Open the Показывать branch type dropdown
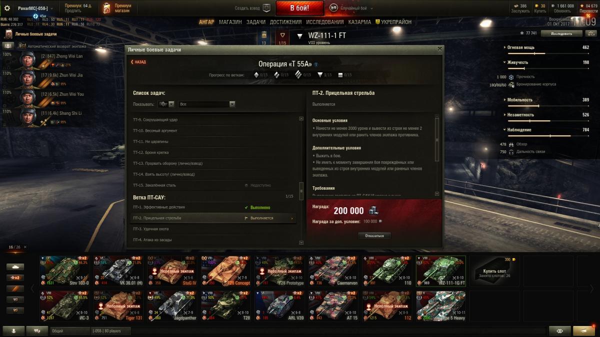600x337 pixels. click(166, 104)
